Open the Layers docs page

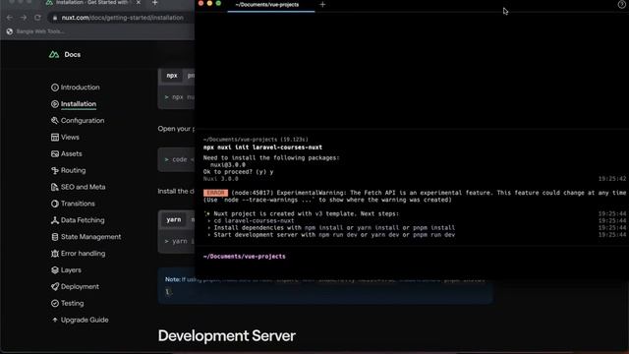tap(71, 270)
